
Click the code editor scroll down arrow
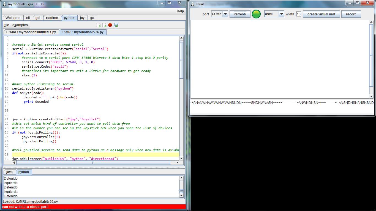pos(181,159)
